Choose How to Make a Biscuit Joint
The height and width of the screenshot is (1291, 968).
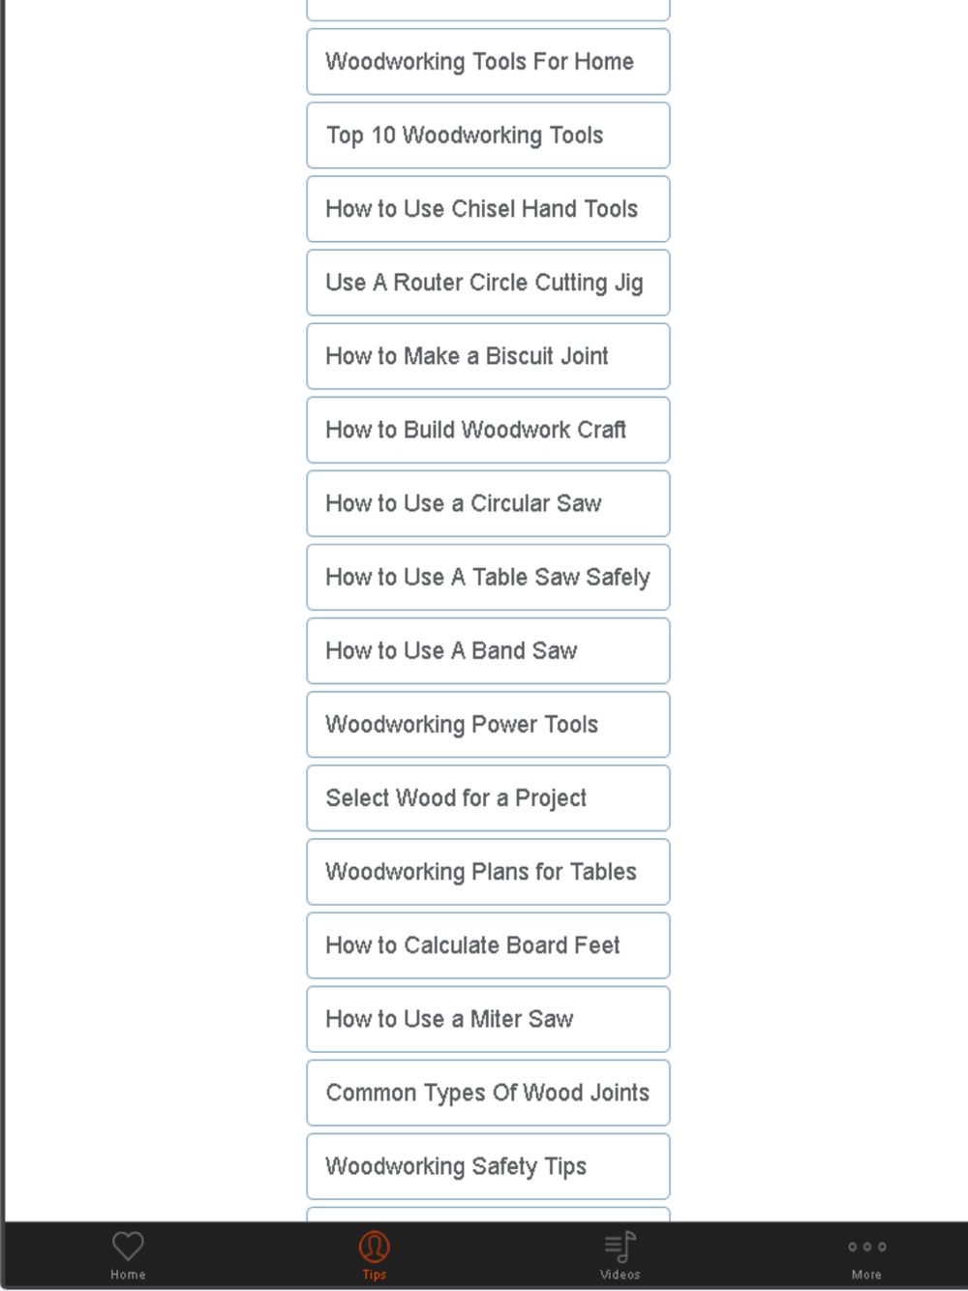488,356
